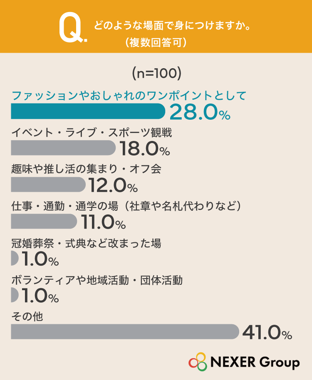Click the long gray その他 bar
Screen dimensions: 312x380
[125, 331]
